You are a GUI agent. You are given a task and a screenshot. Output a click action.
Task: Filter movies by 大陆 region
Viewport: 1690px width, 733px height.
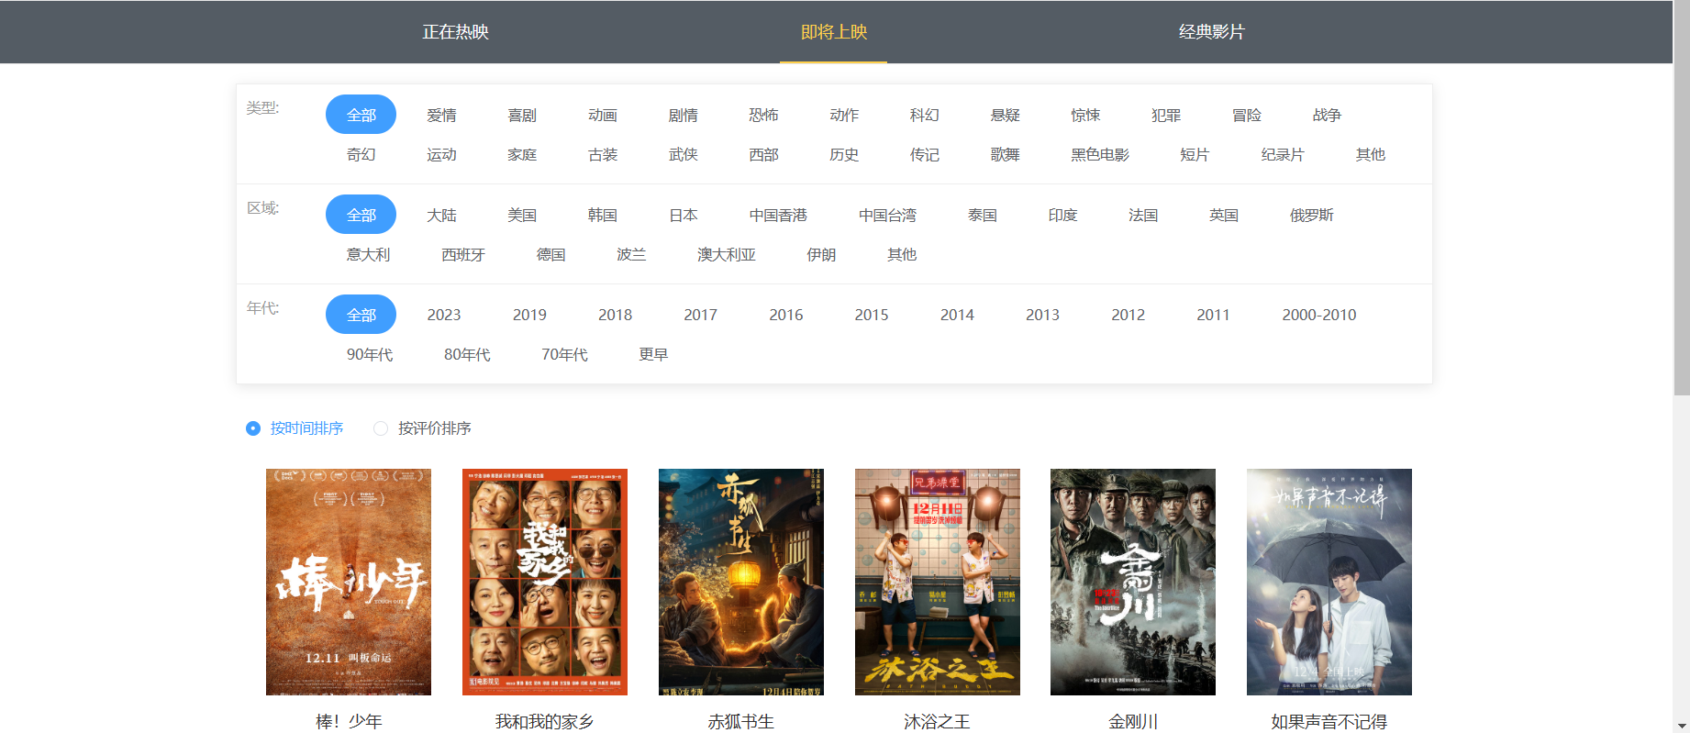pos(441,215)
